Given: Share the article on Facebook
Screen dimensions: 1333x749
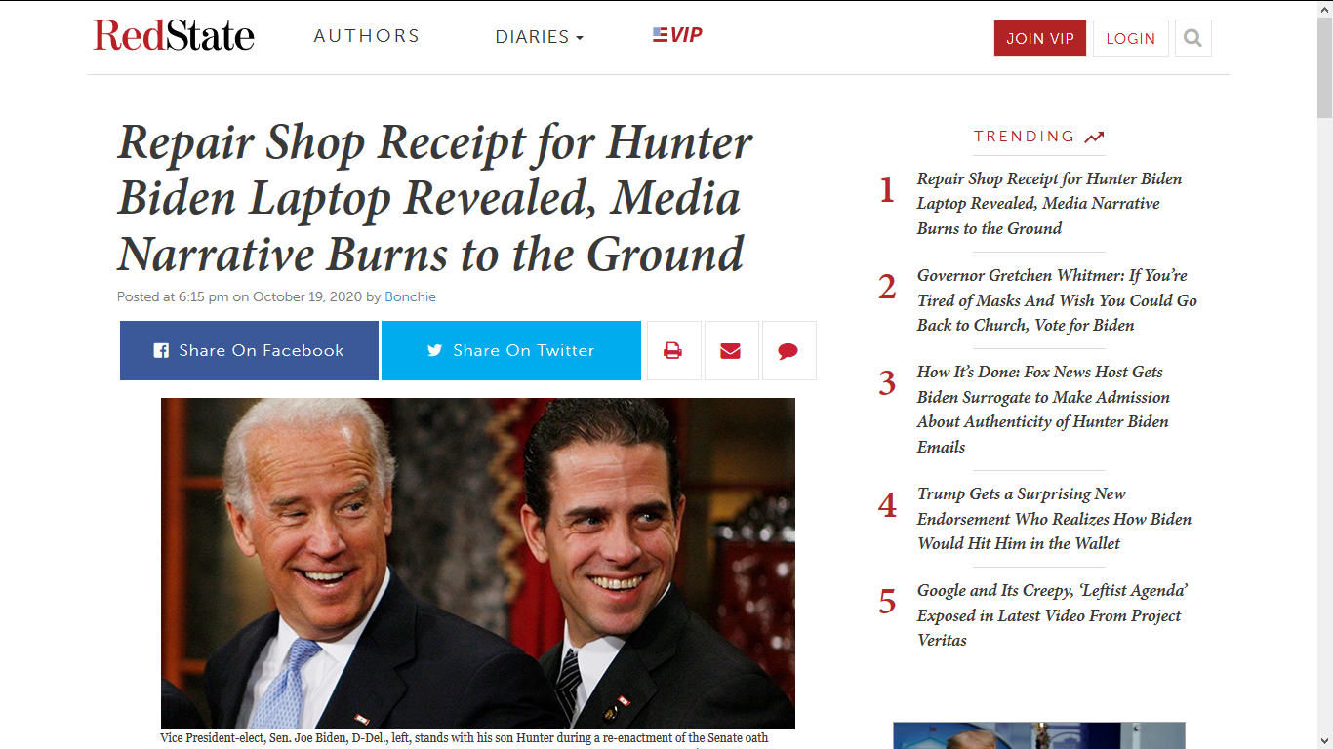Looking at the screenshot, I should 249,350.
